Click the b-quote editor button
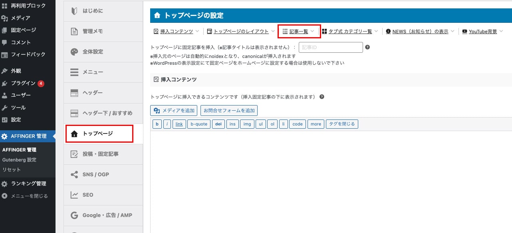512x233 pixels. pyautogui.click(x=198, y=124)
